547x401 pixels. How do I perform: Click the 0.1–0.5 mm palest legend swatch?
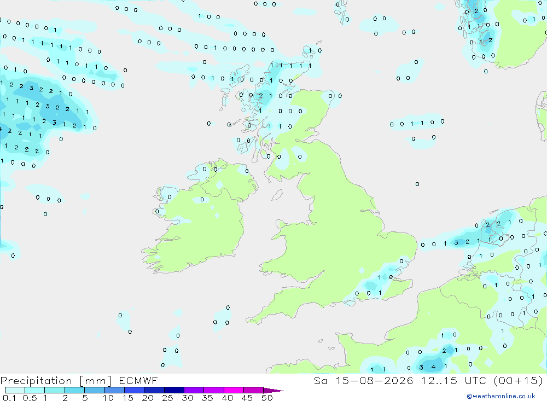(15, 390)
